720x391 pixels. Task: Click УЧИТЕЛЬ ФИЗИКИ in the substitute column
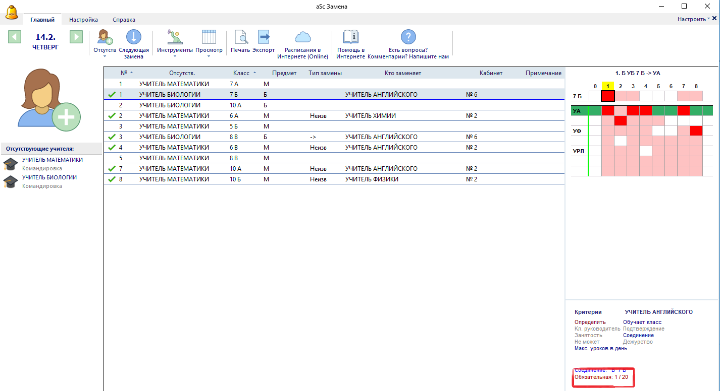(372, 179)
